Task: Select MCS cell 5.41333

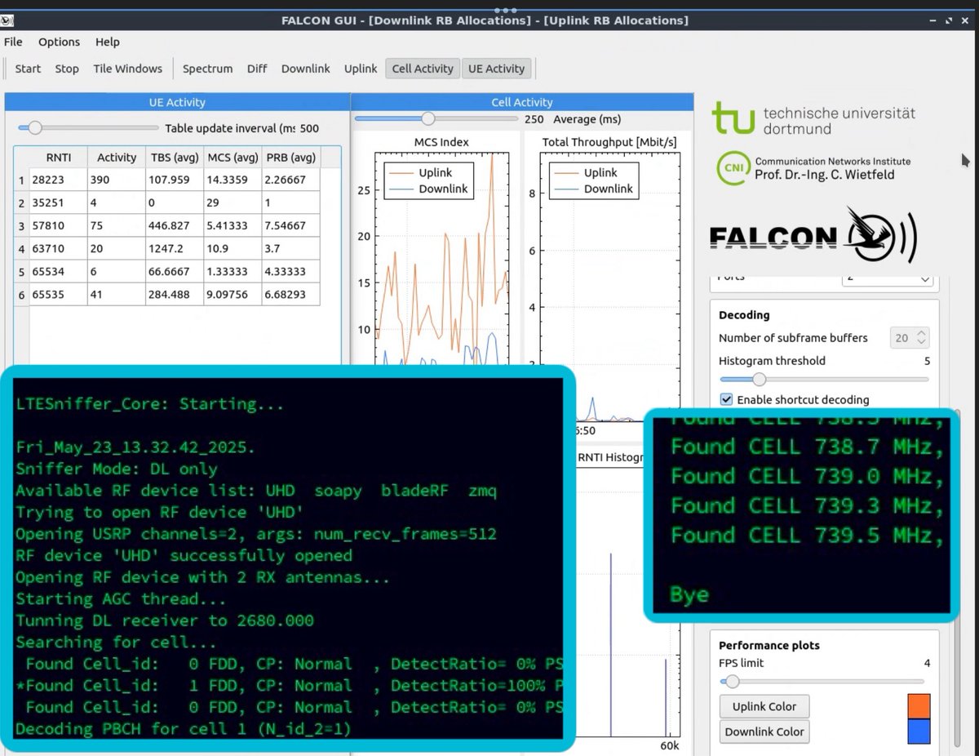Action: 233,225
